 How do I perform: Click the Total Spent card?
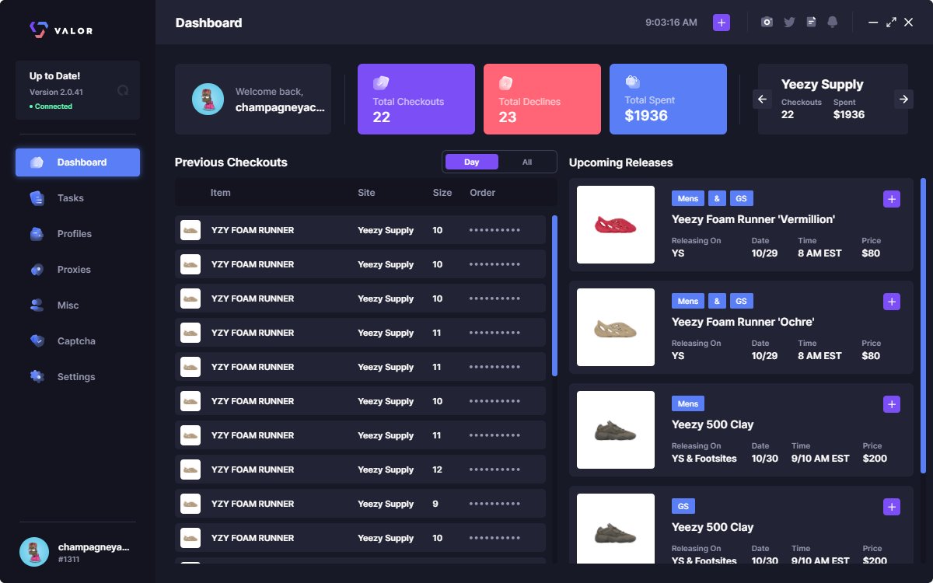coord(668,99)
